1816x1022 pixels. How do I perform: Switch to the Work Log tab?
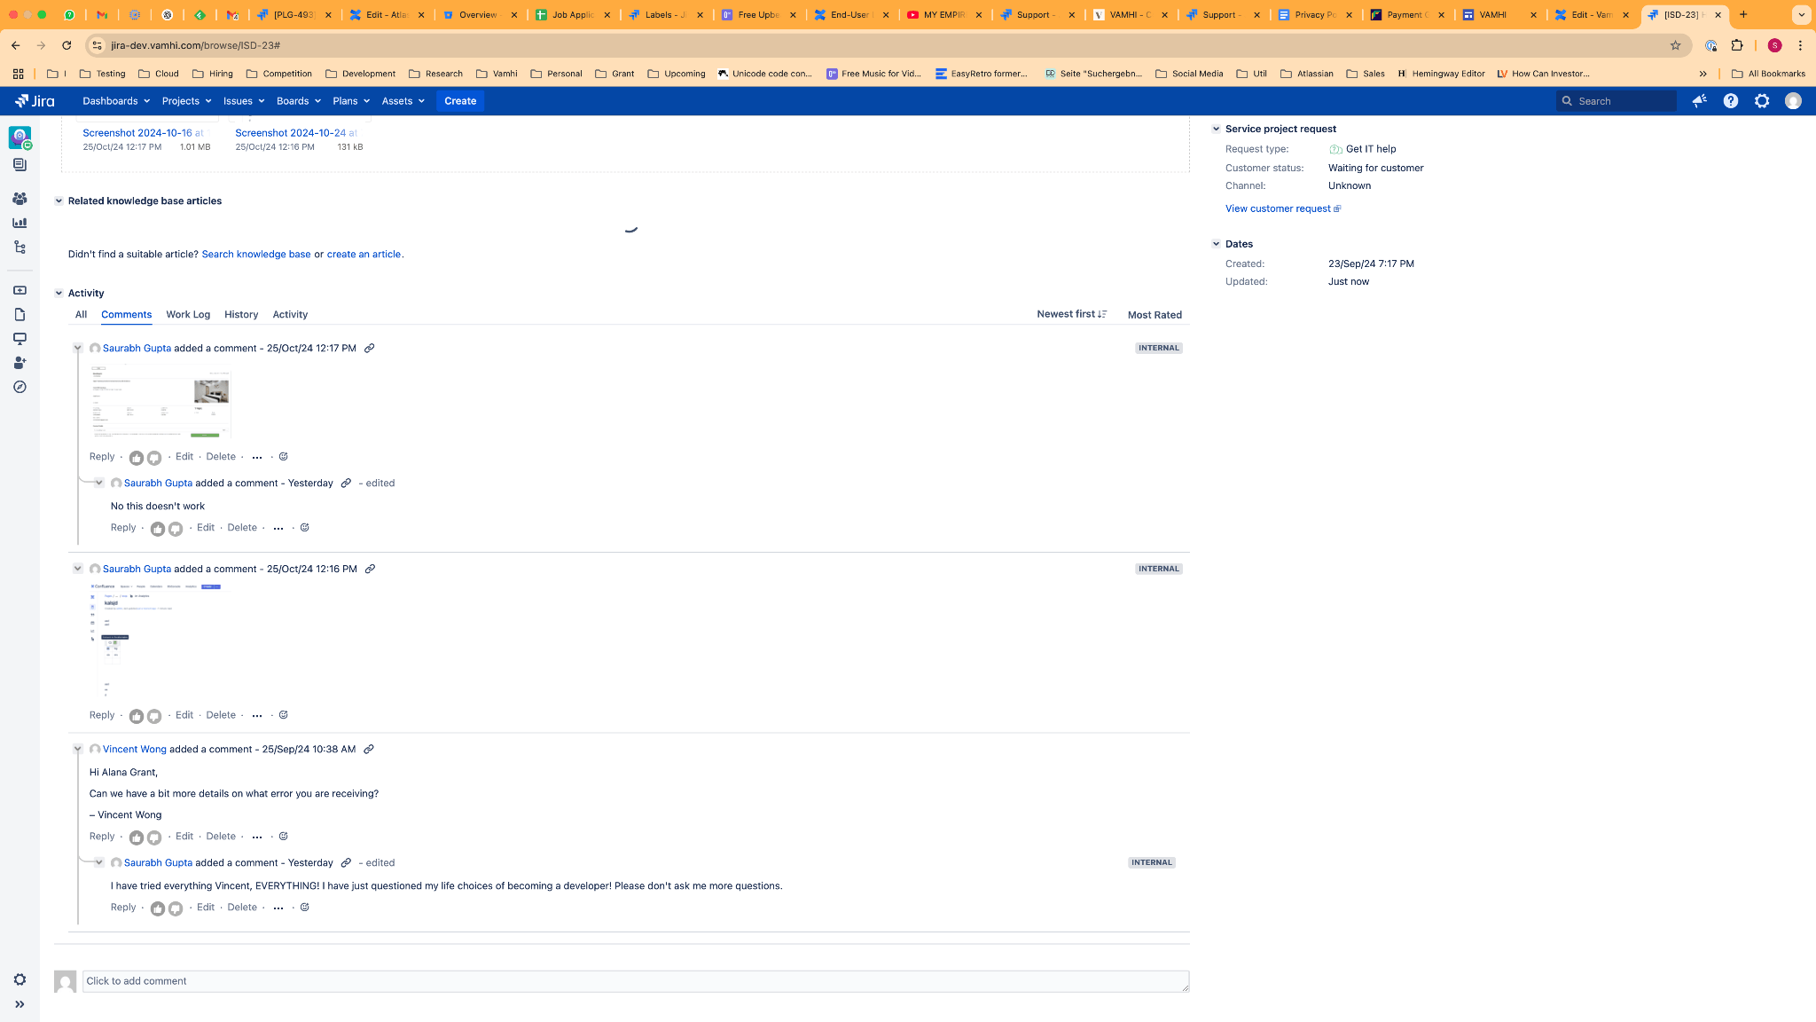click(x=188, y=315)
